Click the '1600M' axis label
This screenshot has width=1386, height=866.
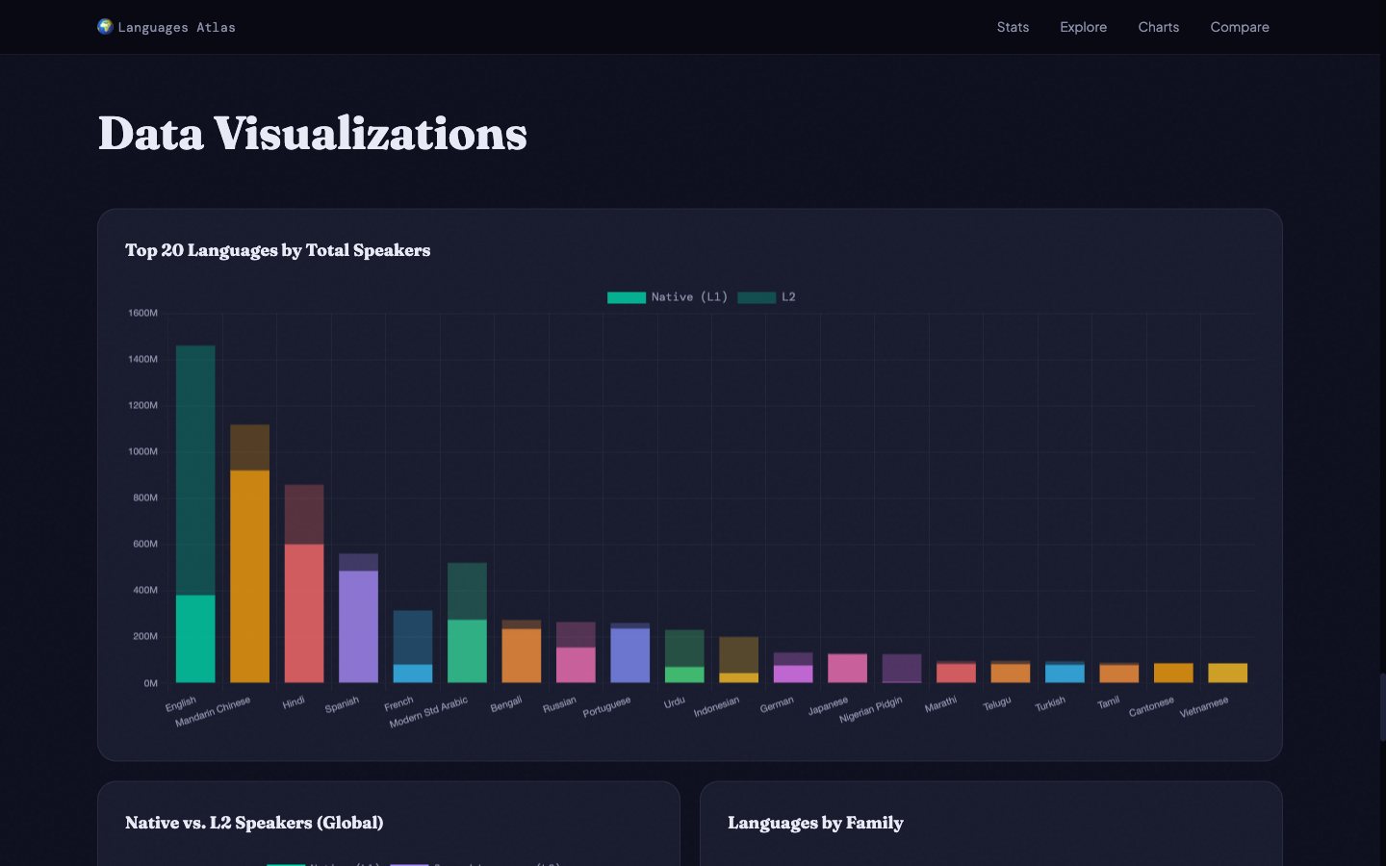142,313
